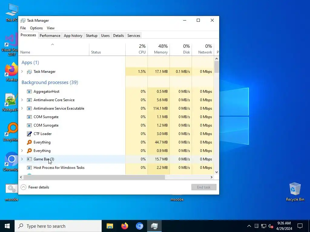Click the End task button
This screenshot has height=232, width=310.
204,187
